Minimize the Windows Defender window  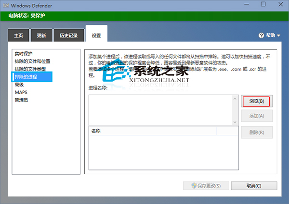coord(247,4)
